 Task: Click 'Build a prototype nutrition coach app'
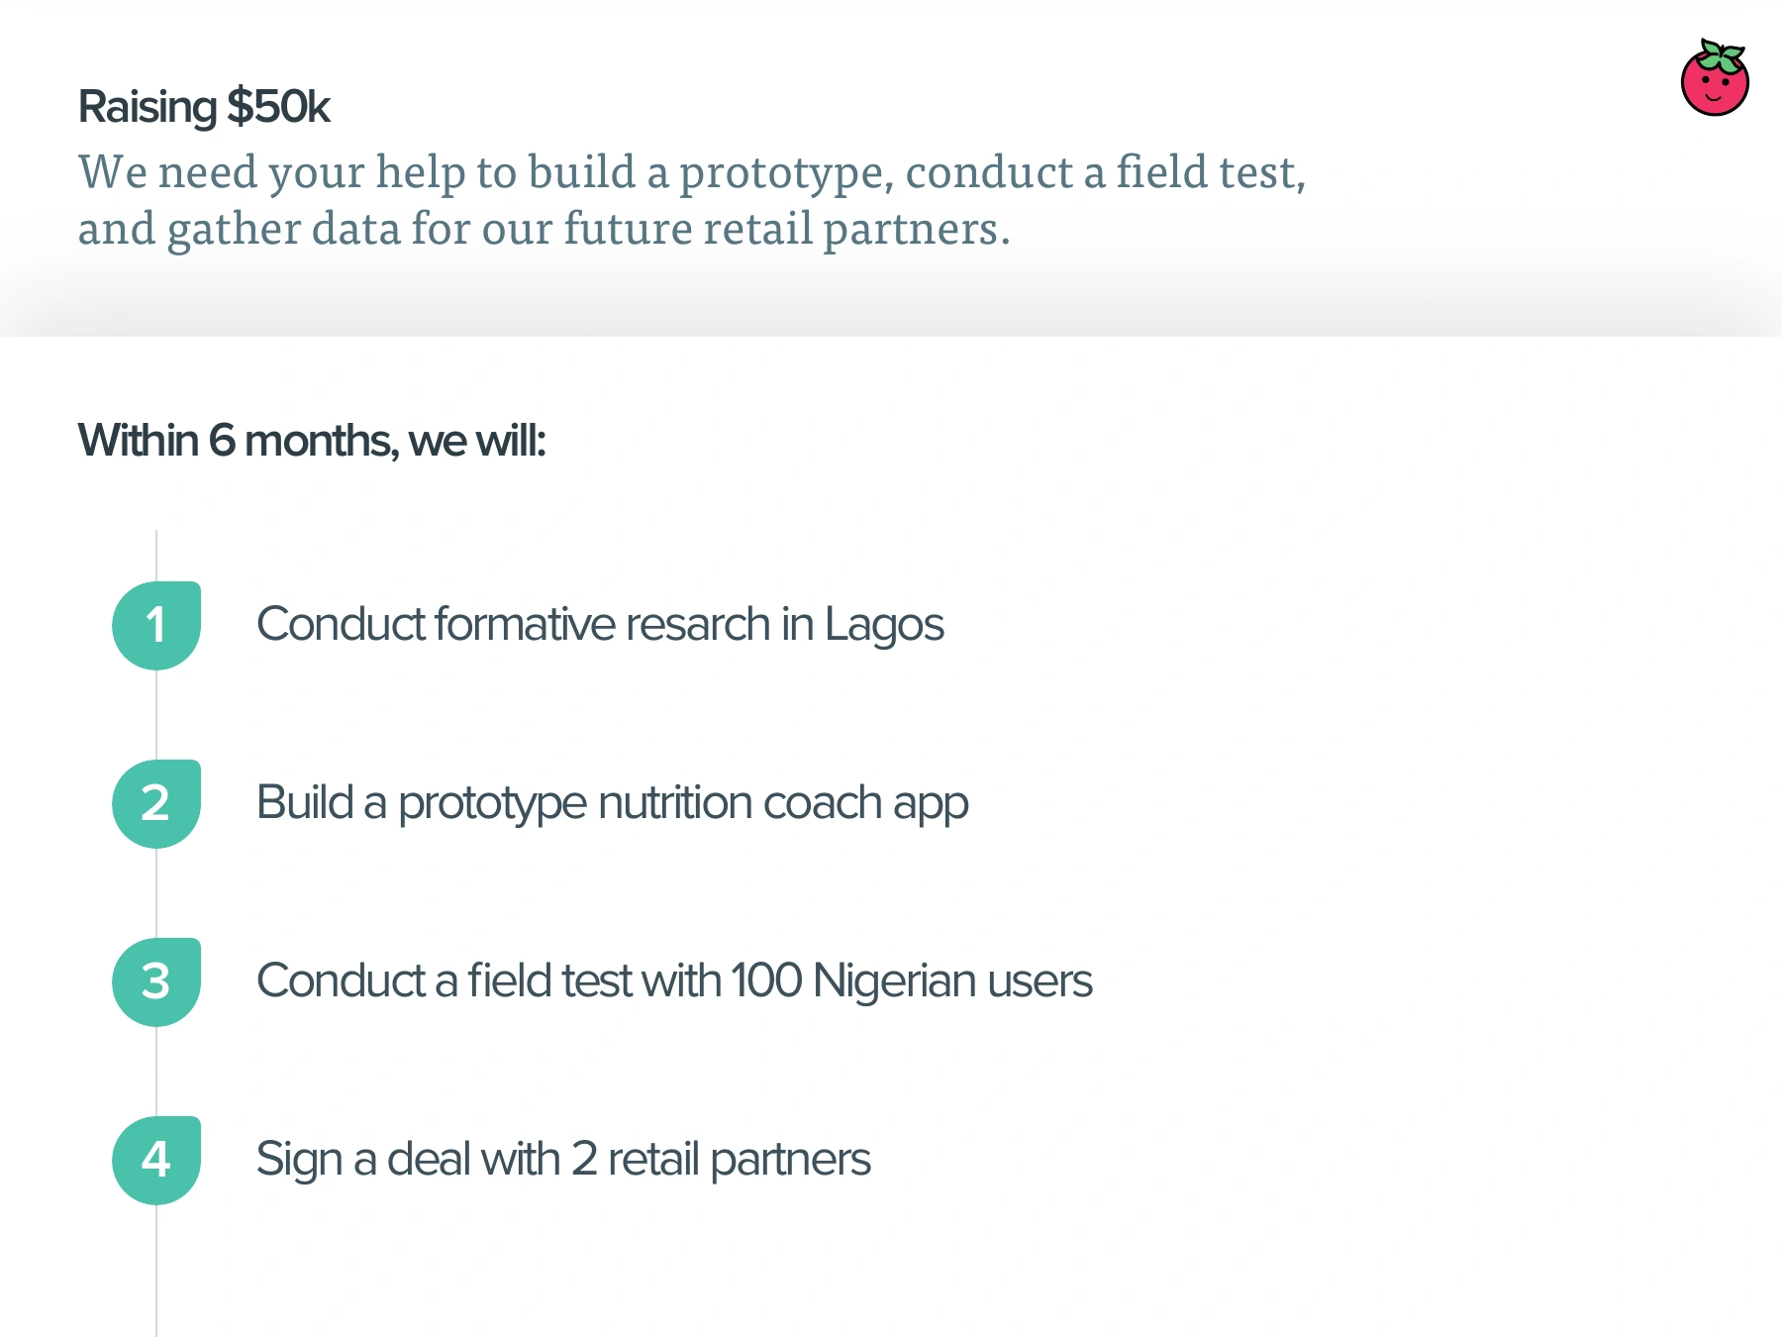(612, 803)
